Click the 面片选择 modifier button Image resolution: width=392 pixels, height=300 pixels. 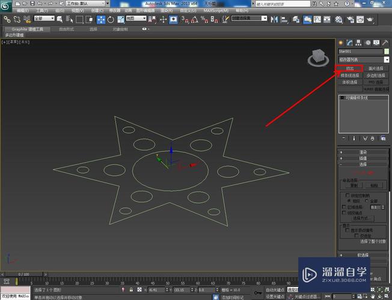(376, 68)
